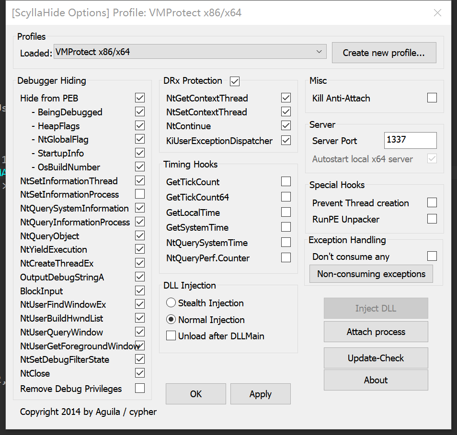The width and height of the screenshot is (457, 435).
Task: Click the Apply button
Action: [x=260, y=394]
